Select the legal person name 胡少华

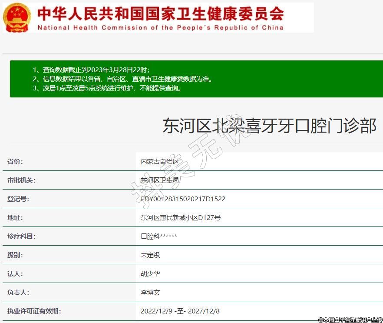point(150,274)
